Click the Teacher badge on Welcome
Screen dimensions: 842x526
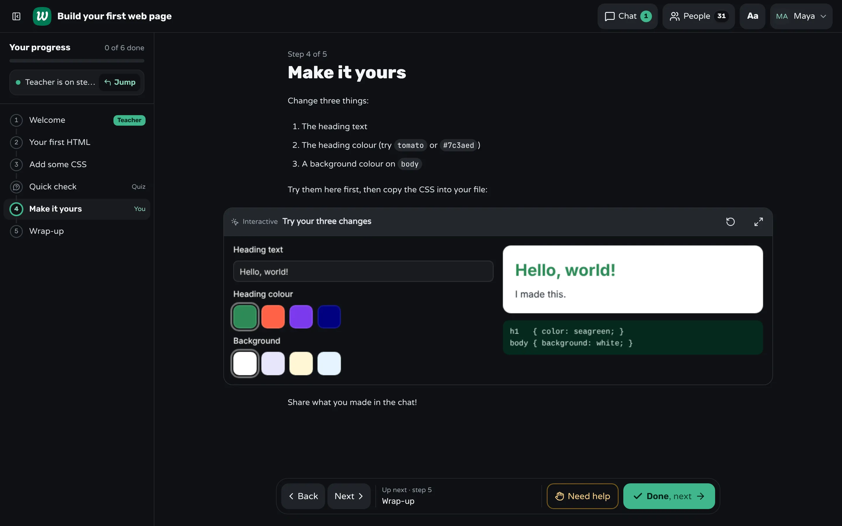[x=130, y=120]
